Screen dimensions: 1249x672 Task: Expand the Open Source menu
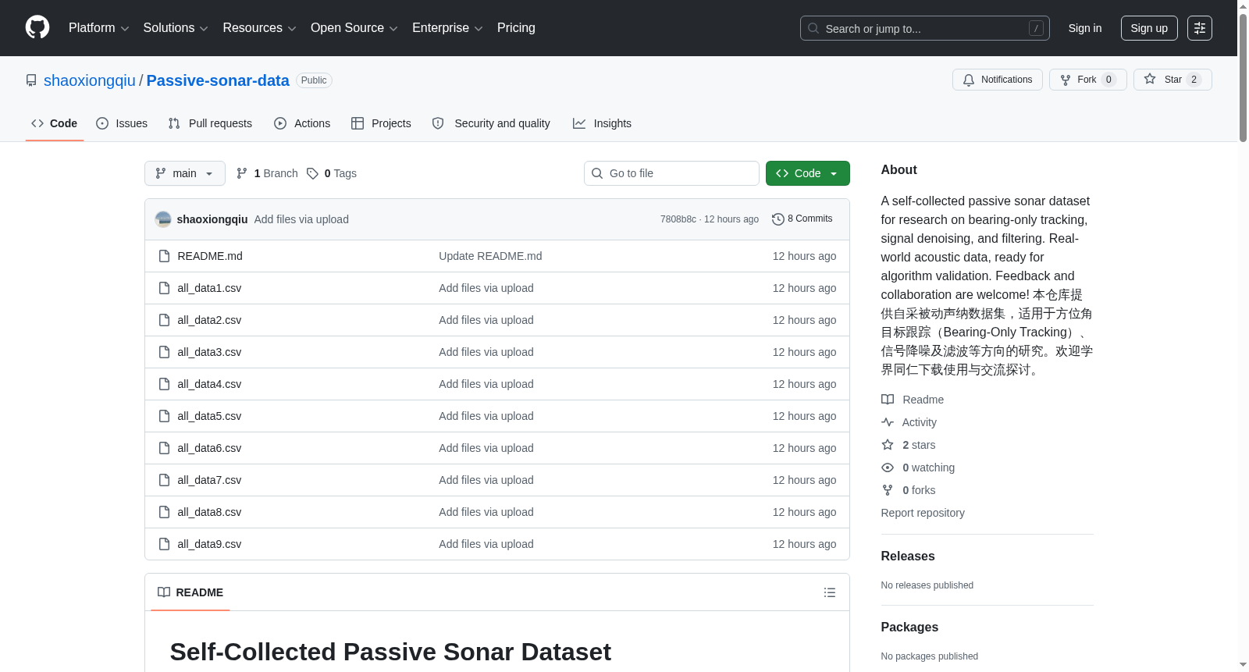click(x=354, y=28)
